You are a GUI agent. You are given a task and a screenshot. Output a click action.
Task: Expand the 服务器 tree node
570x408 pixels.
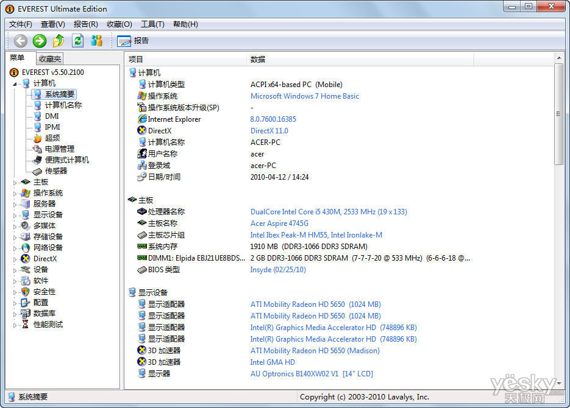(15, 205)
